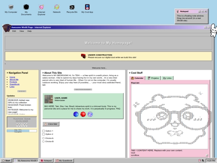Follow the Guestbook navigation link
217x163 pixels.
(x=14, y=84)
